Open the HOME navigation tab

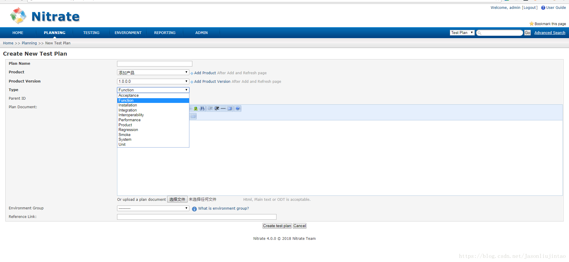point(18,33)
